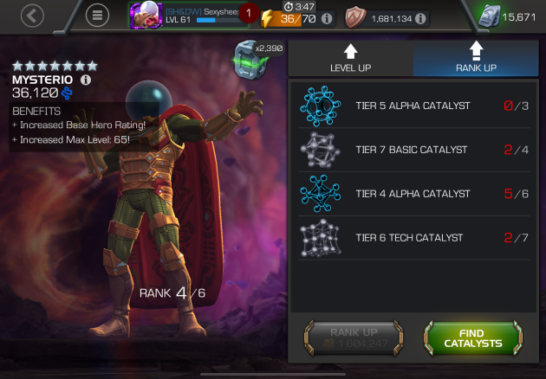Tap the Tier 6 Tech Catalyst icon

coord(320,238)
